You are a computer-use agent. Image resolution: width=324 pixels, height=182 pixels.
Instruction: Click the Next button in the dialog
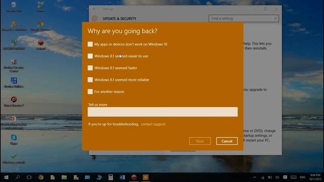click(200, 141)
